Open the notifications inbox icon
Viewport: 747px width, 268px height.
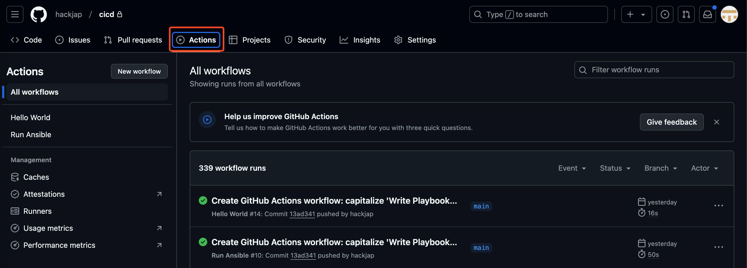tap(707, 14)
